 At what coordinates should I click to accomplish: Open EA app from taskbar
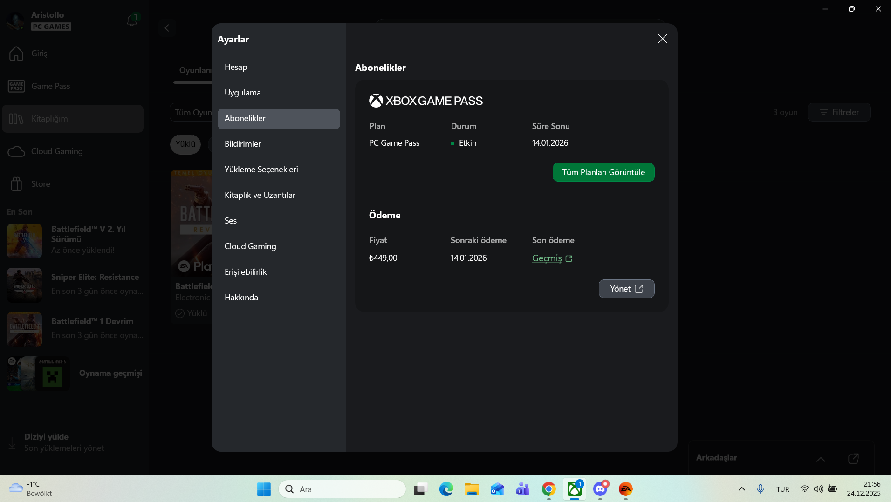click(625, 489)
